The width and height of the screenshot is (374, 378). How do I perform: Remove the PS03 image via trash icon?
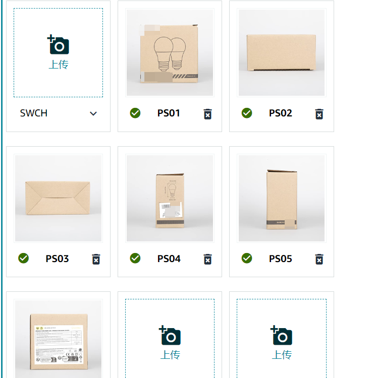pyautogui.click(x=96, y=260)
